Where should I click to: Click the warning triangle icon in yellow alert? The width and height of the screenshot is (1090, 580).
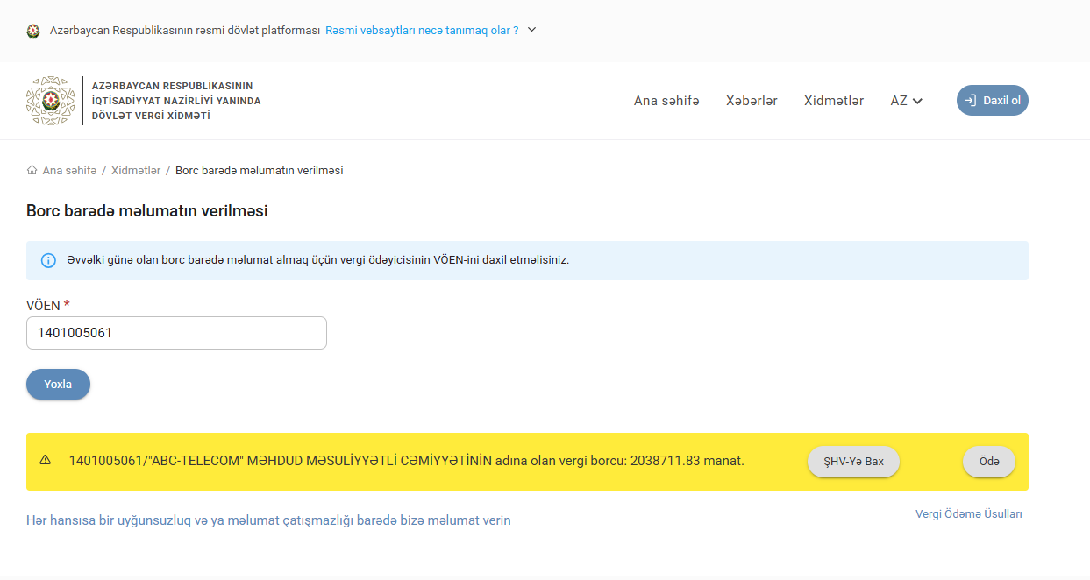coord(46,460)
